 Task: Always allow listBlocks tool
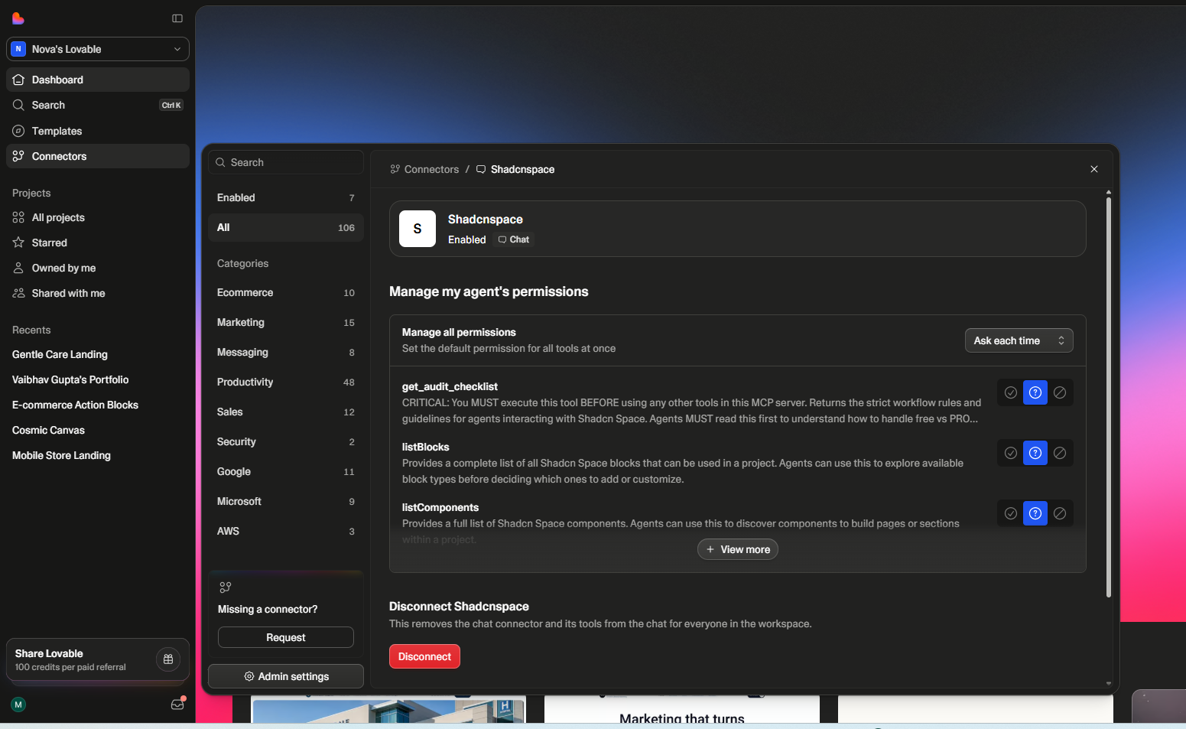click(x=1011, y=453)
